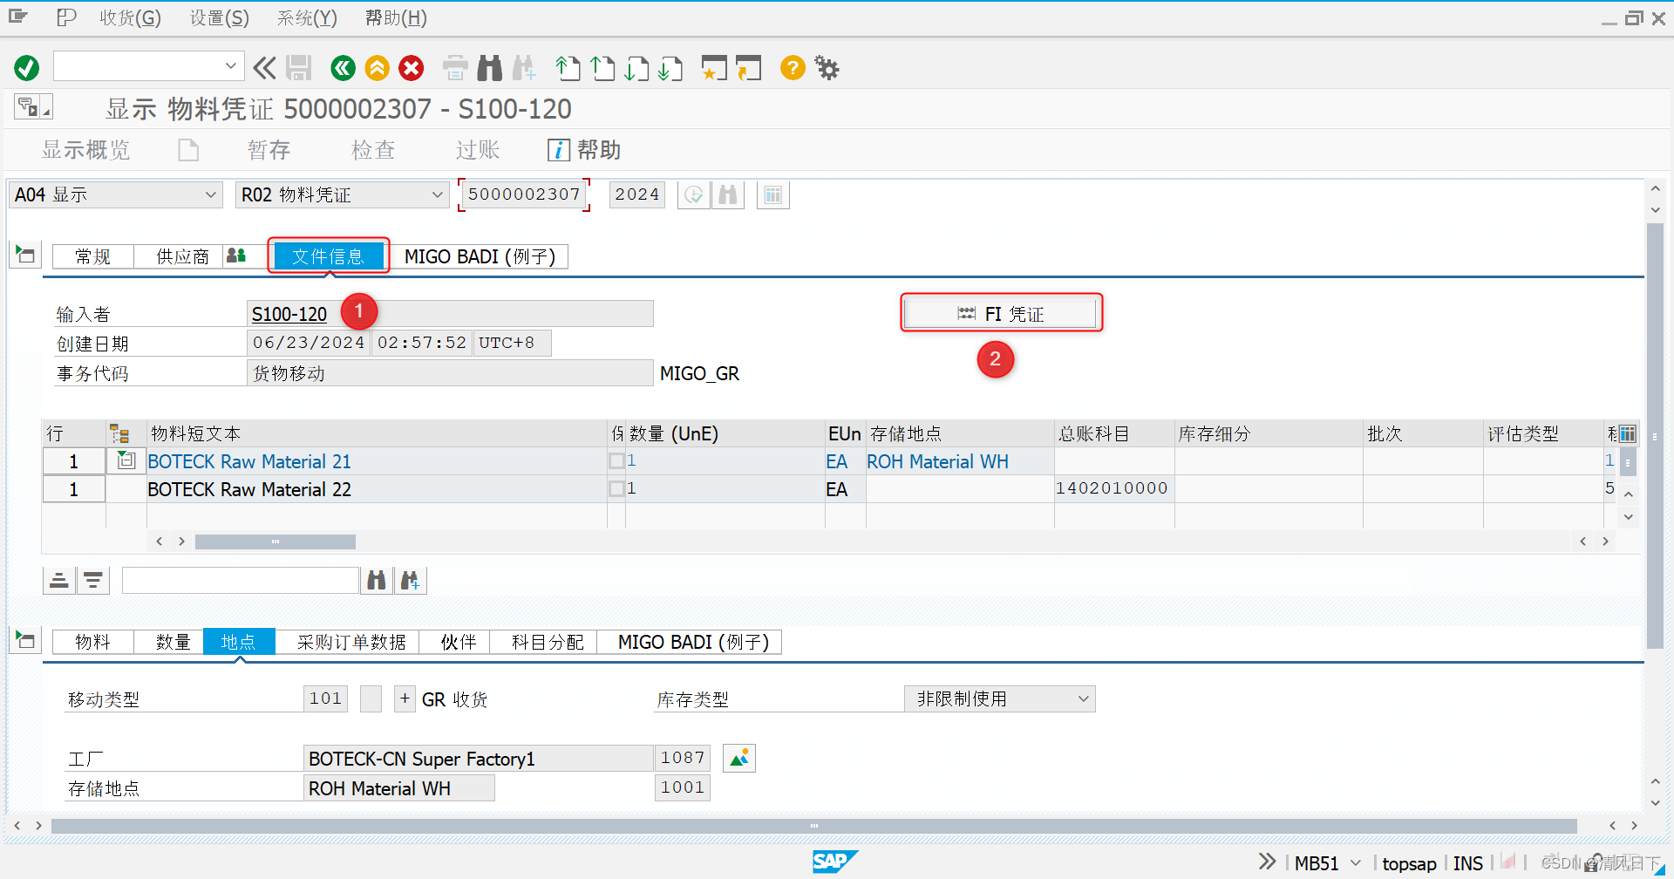Image resolution: width=1674 pixels, height=879 pixels.
Task: Click the find binoculars icon below item table
Action: click(377, 580)
